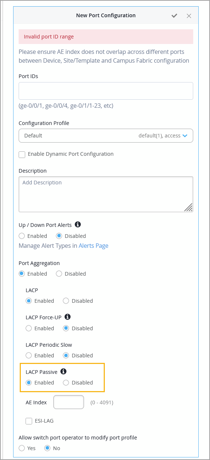The image size is (210, 460).
Task: Select Yes for allowing operator to modify profile
Action: (x=22, y=448)
